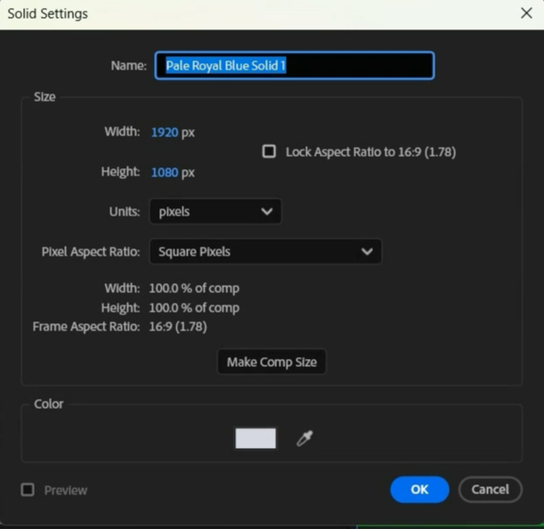The height and width of the screenshot is (529, 544).
Task: Open the Units dropdown showing pixels
Action: click(x=215, y=211)
